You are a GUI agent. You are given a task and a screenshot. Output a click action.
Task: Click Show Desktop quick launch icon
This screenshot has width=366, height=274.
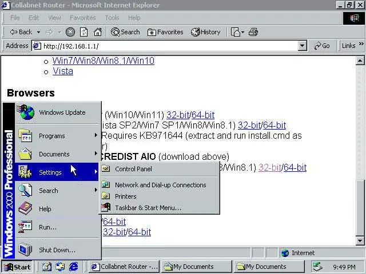point(47,267)
